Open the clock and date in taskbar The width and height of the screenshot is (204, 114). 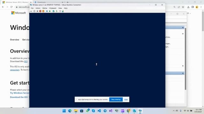(198, 111)
